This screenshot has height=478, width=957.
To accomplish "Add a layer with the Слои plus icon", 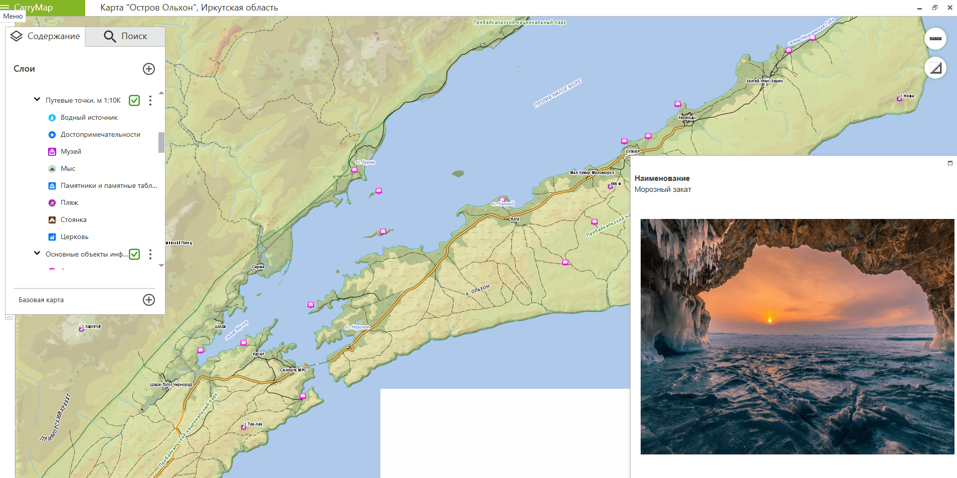I will [149, 69].
